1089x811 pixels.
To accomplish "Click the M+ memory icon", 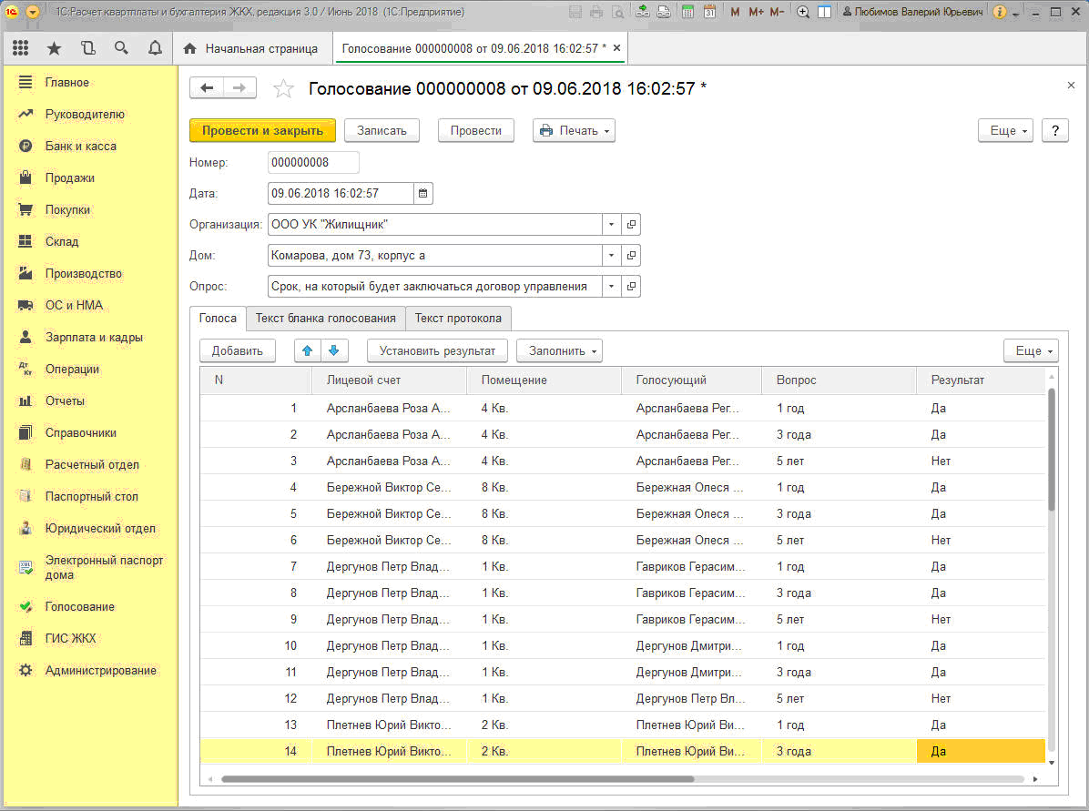I will click(757, 12).
